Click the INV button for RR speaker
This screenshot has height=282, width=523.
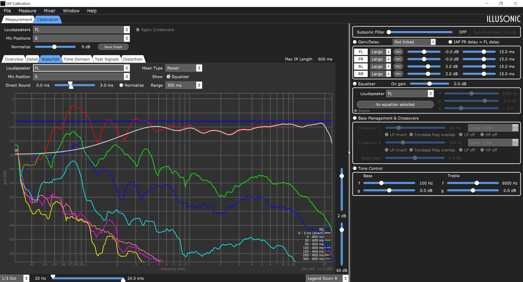point(398,74)
